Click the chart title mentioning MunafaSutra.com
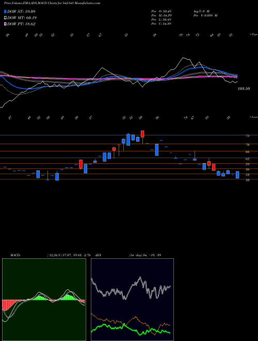Viewport: 258px width, 341px height. click(52, 3)
